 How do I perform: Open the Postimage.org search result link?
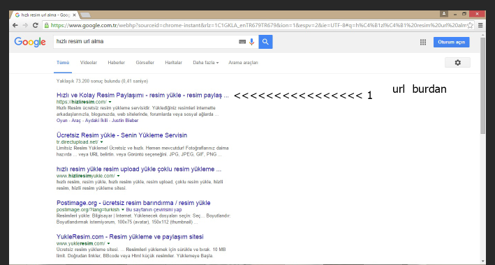point(133,203)
